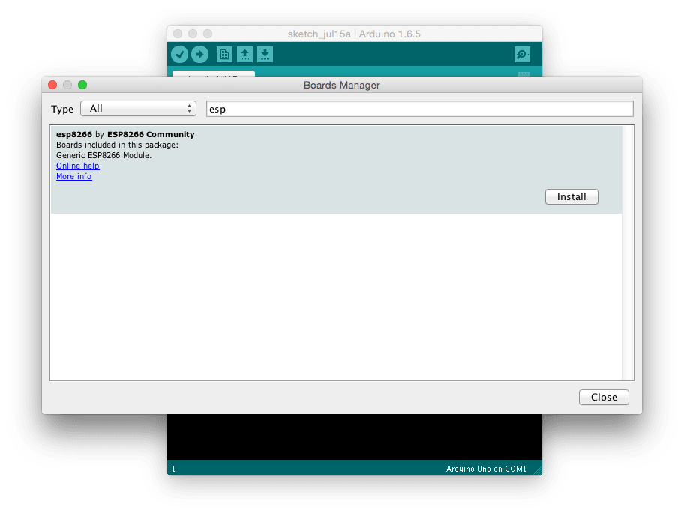The height and width of the screenshot is (513, 684).
Task: Open the More info link
Action: tap(73, 176)
